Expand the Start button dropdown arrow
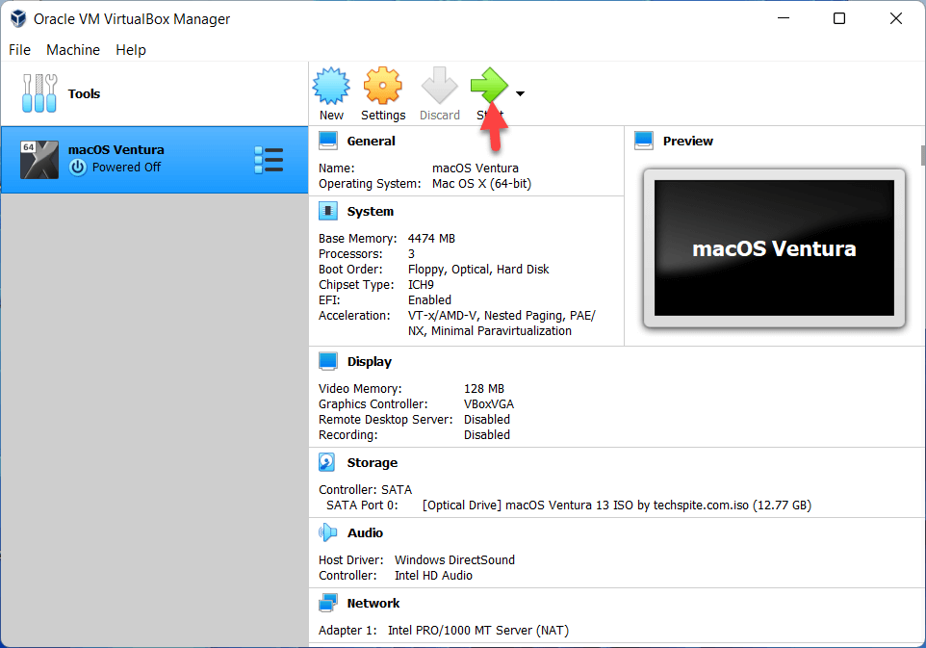The height and width of the screenshot is (648, 926). [x=520, y=93]
